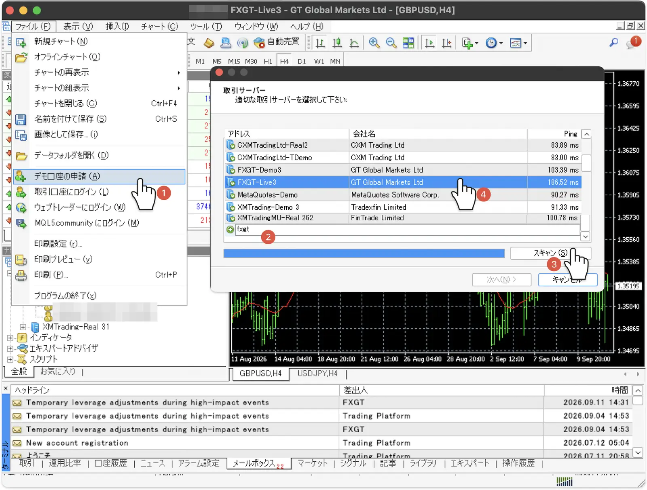Choose 取引口座にログイン (L) from the menu
The width and height of the screenshot is (647, 490).
click(99, 192)
